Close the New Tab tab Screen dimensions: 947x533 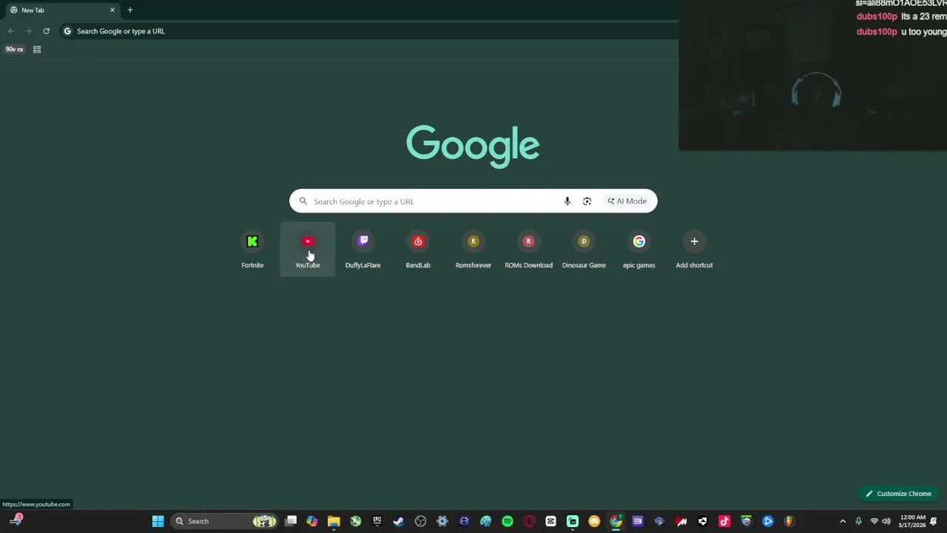(x=112, y=10)
